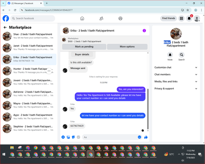205x164 pixels.
Task: Click Mark as pending button
Action: point(84,47)
